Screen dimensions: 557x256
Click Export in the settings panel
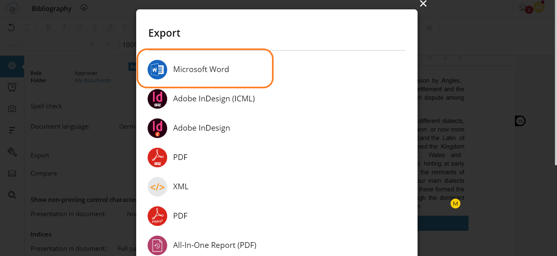coord(40,155)
